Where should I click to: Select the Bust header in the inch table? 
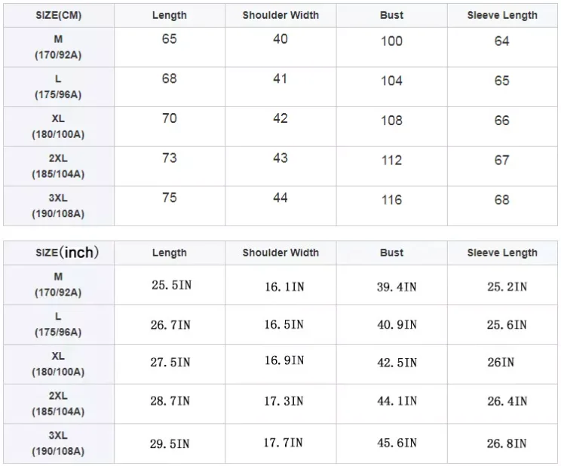391,253
